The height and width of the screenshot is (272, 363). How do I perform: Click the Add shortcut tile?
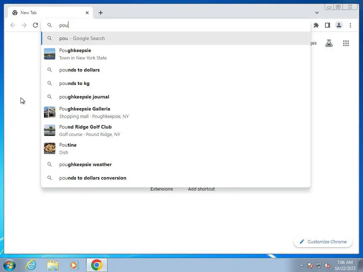pyautogui.click(x=201, y=189)
